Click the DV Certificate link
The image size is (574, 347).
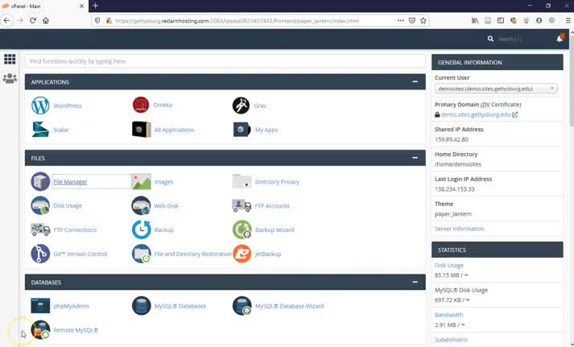pyautogui.click(x=501, y=105)
